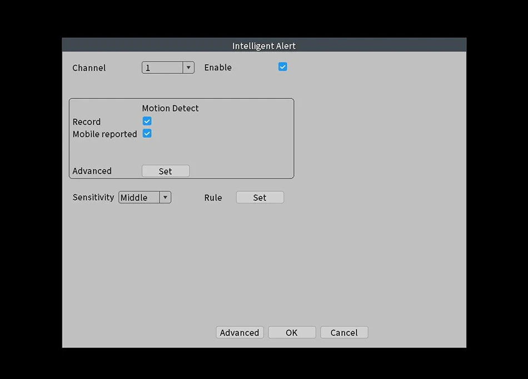This screenshot has width=528, height=379.
Task: Select the Enable label text
Action: (x=218, y=67)
